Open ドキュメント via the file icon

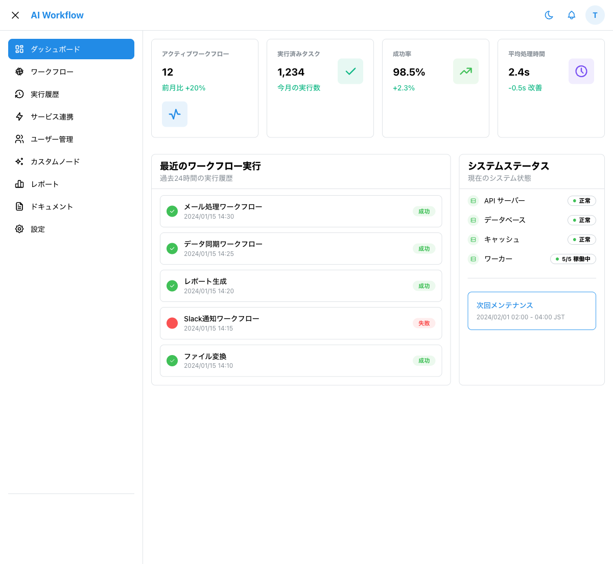tap(19, 206)
